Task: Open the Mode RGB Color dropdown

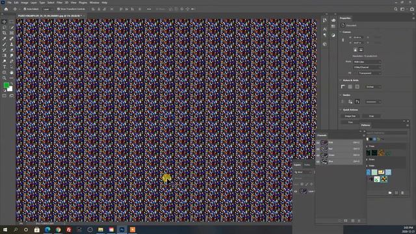Action: pos(367,62)
